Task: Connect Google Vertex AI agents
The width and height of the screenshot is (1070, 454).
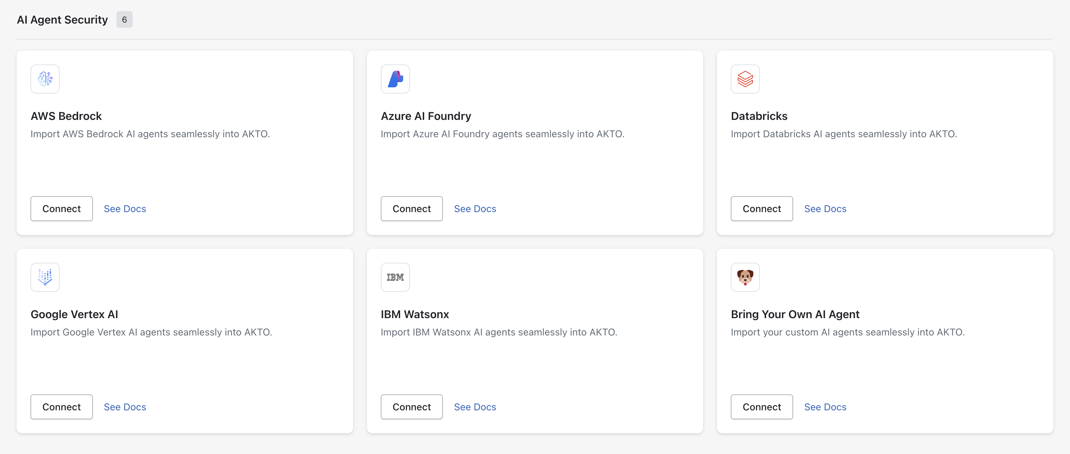Action: click(61, 407)
